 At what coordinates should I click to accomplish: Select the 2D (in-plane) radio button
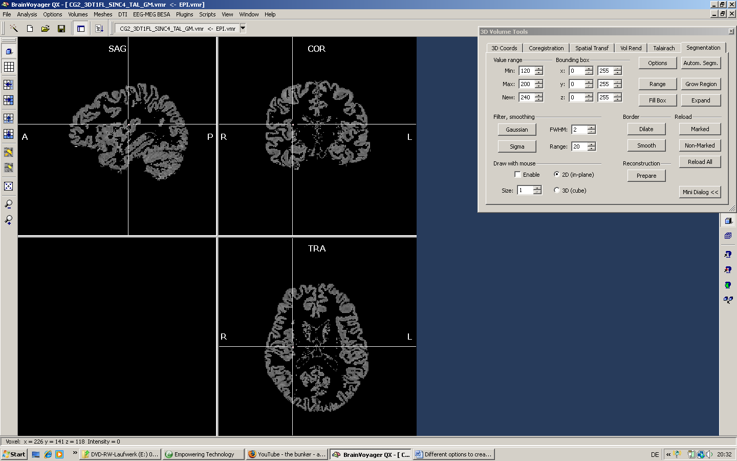(x=557, y=175)
